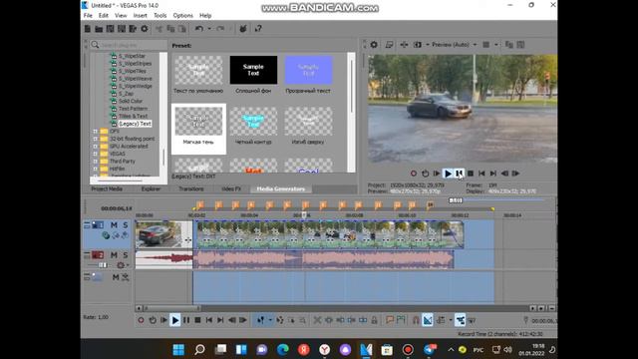Solo the first video track
The width and height of the screenshot is (638, 359).
pyautogui.click(x=126, y=225)
